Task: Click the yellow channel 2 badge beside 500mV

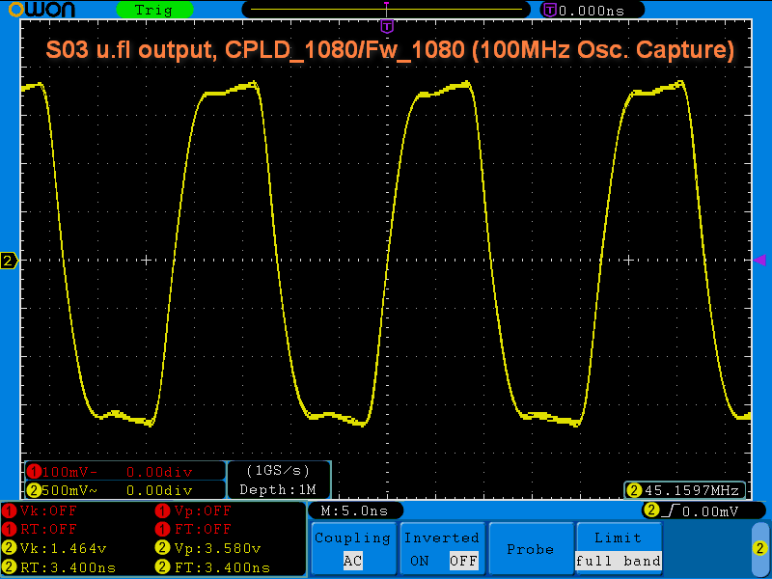Action: (x=34, y=490)
